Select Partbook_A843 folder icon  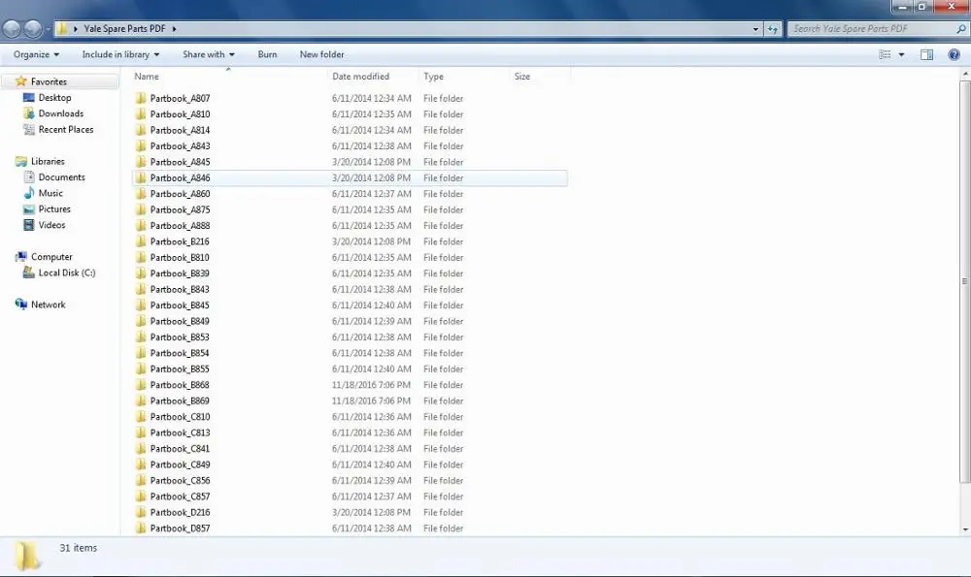click(x=141, y=146)
